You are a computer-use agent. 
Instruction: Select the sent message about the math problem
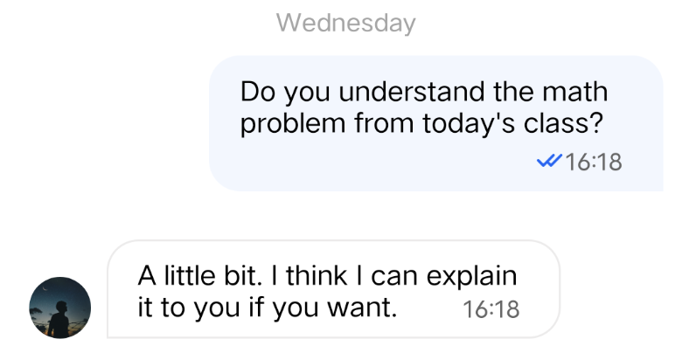point(435,123)
